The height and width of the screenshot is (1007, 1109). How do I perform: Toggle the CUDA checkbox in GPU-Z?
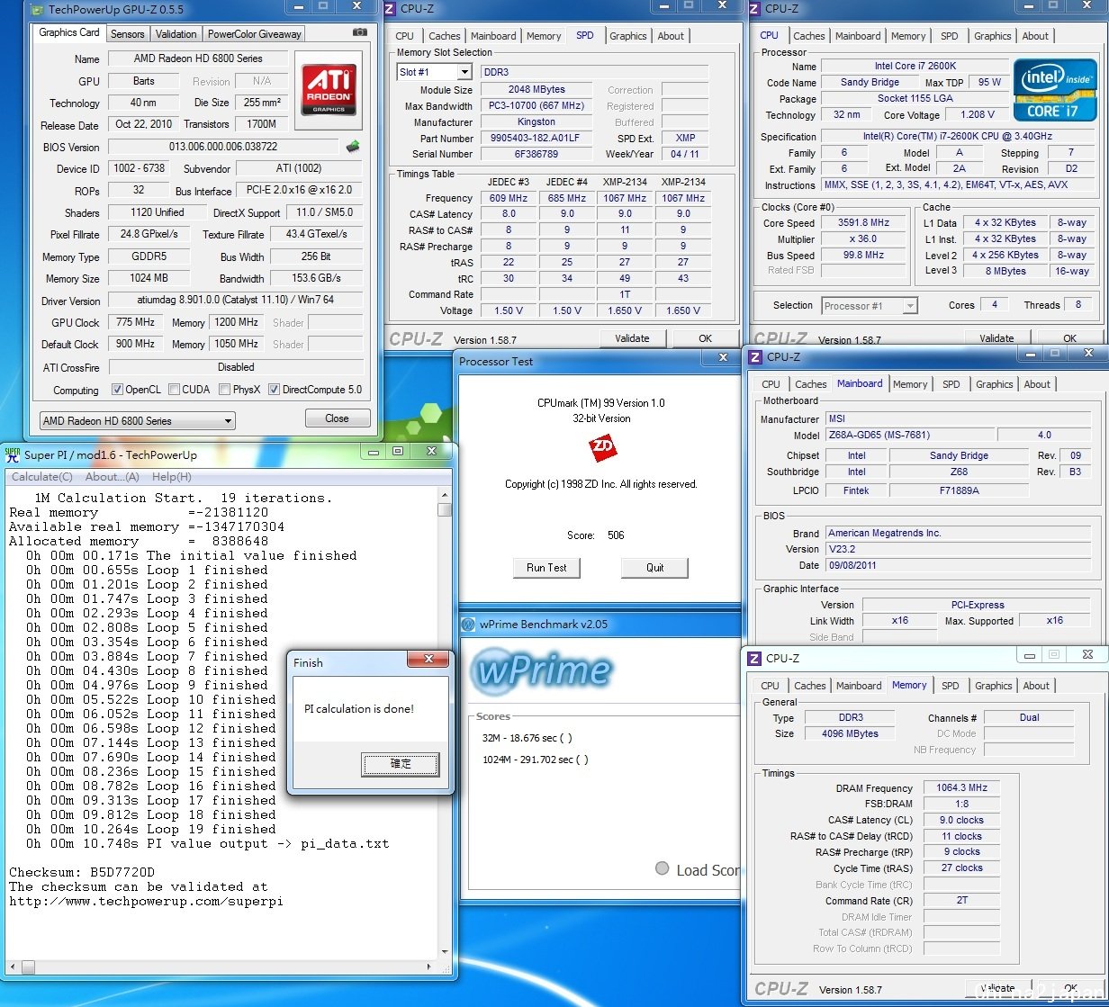point(174,390)
